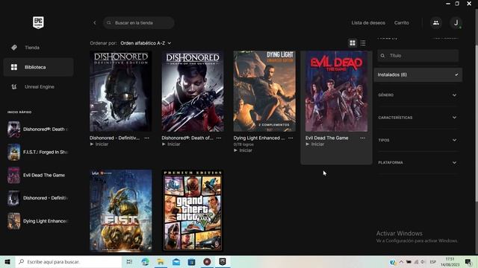The width and height of the screenshot is (478, 268).
Task: Open the Tienda store page
Action: pos(38,48)
